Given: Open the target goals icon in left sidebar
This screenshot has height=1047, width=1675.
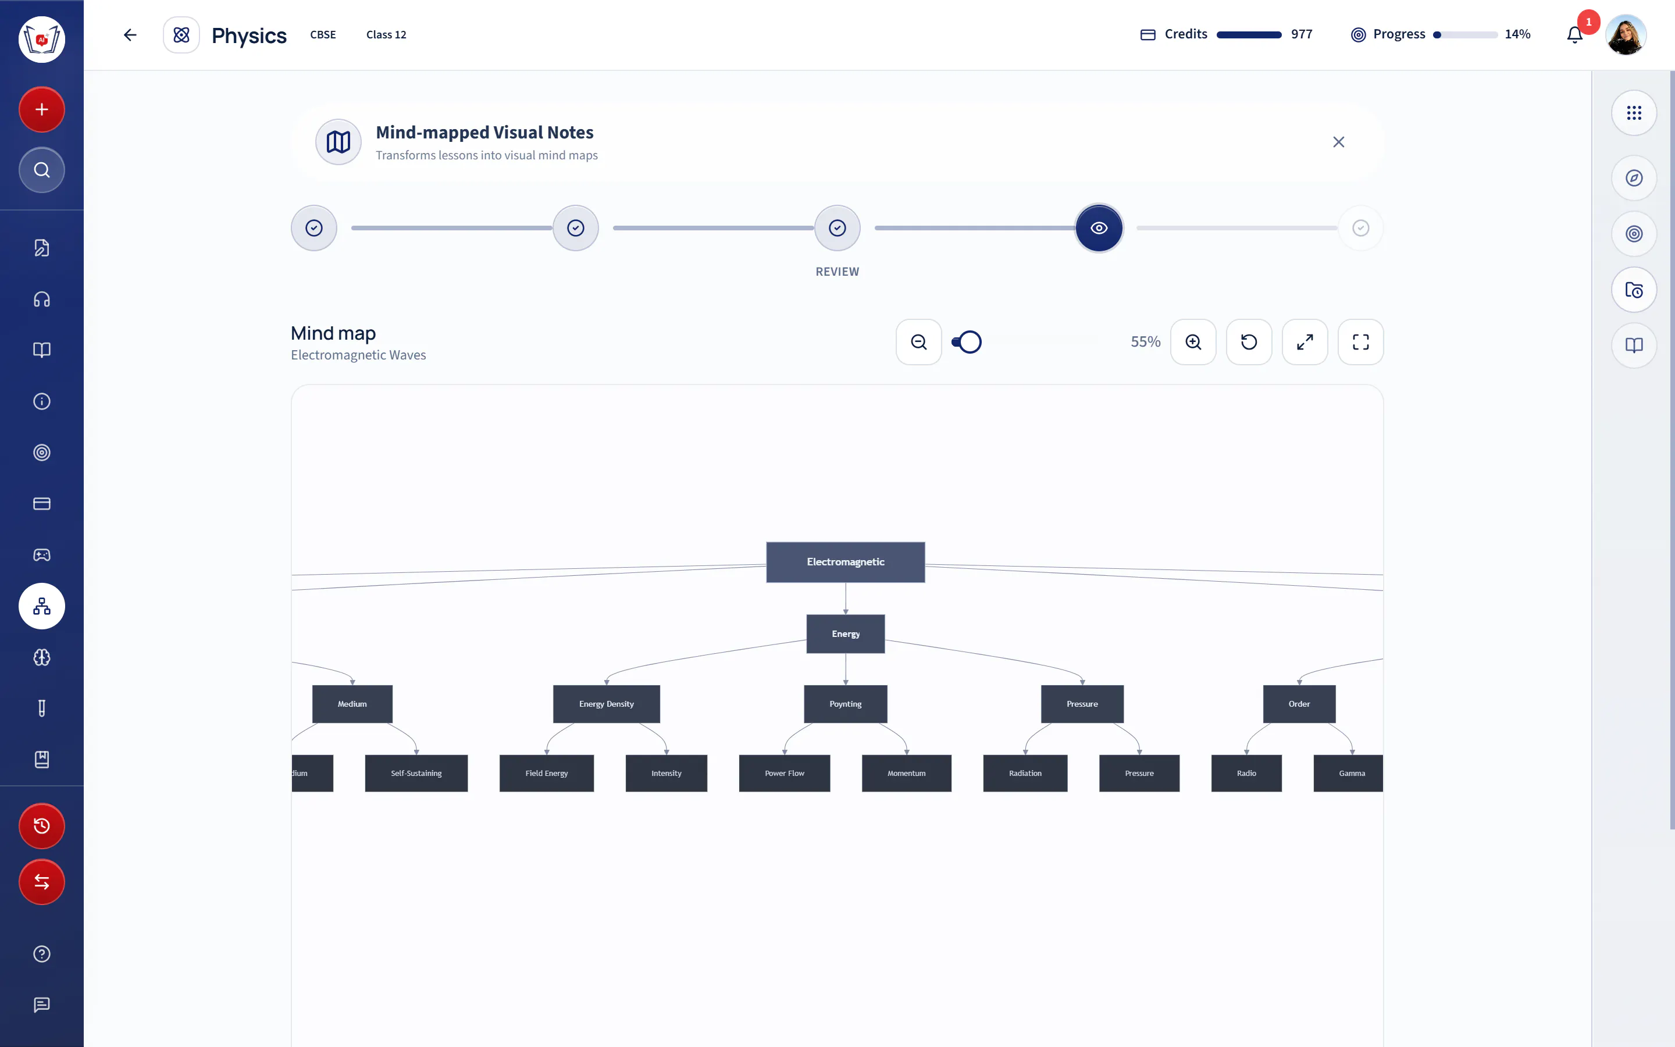Looking at the screenshot, I should tap(41, 453).
